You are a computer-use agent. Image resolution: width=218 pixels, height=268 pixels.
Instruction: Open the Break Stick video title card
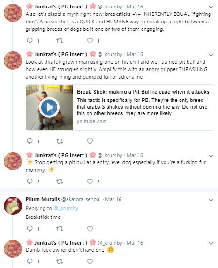120,108
